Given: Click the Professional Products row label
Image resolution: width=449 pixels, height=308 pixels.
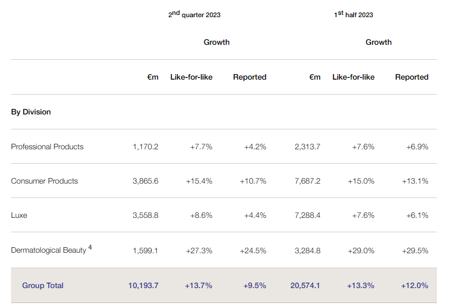Looking at the screenshot, I should click(47, 147).
